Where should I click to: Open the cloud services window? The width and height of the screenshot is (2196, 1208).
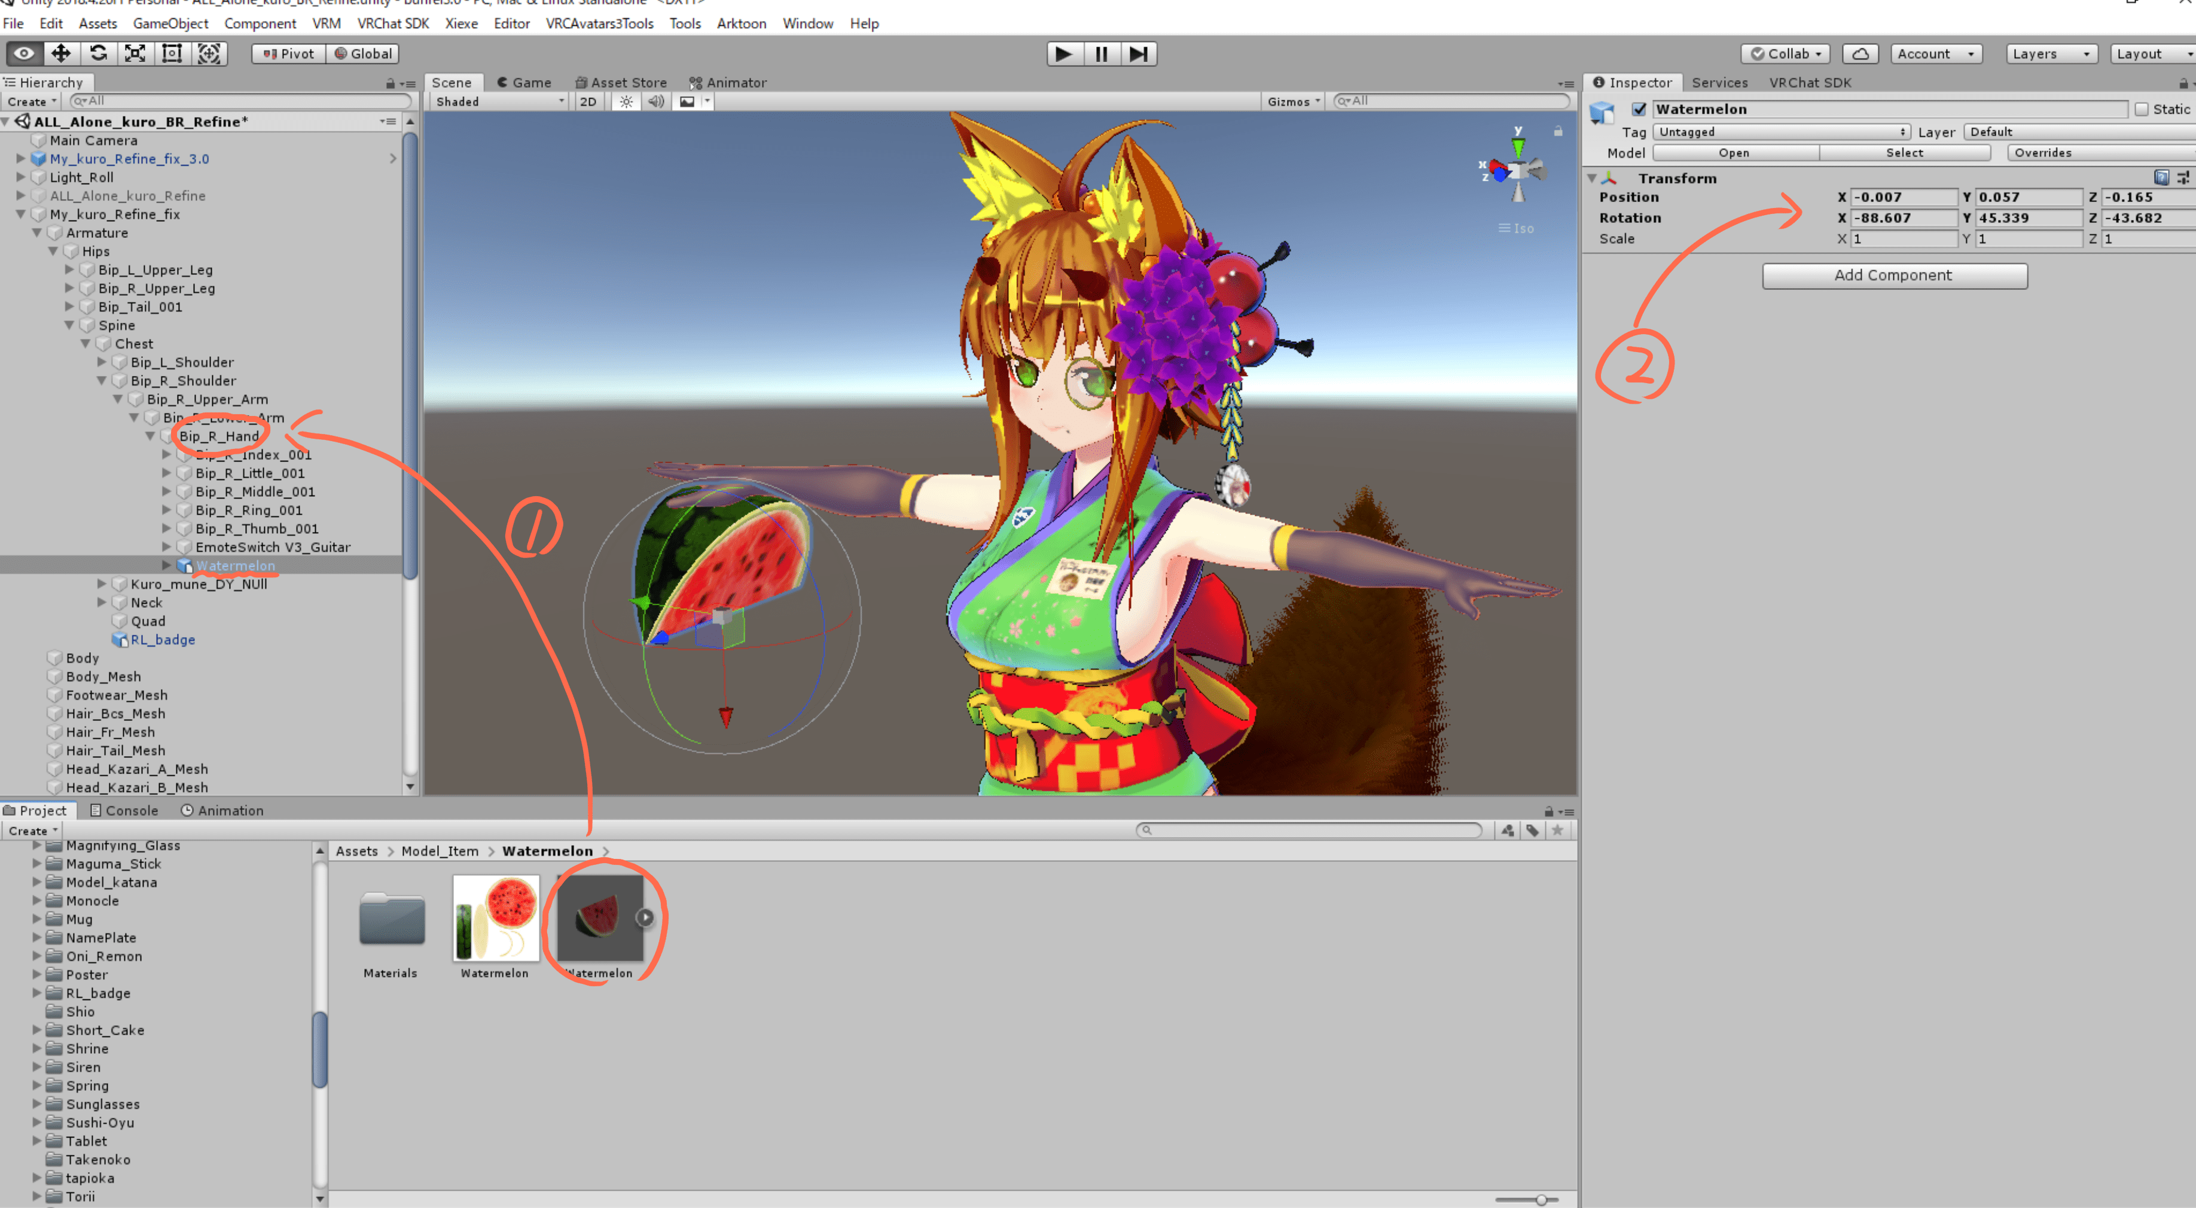click(x=1861, y=53)
